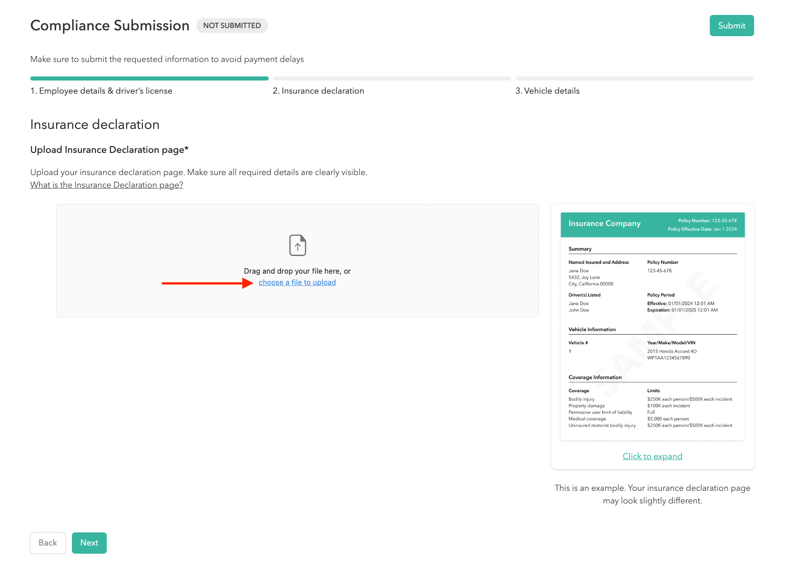Click the NOT SUBMITTED status badge
Viewport: 798px width, 579px height.
[x=232, y=26]
